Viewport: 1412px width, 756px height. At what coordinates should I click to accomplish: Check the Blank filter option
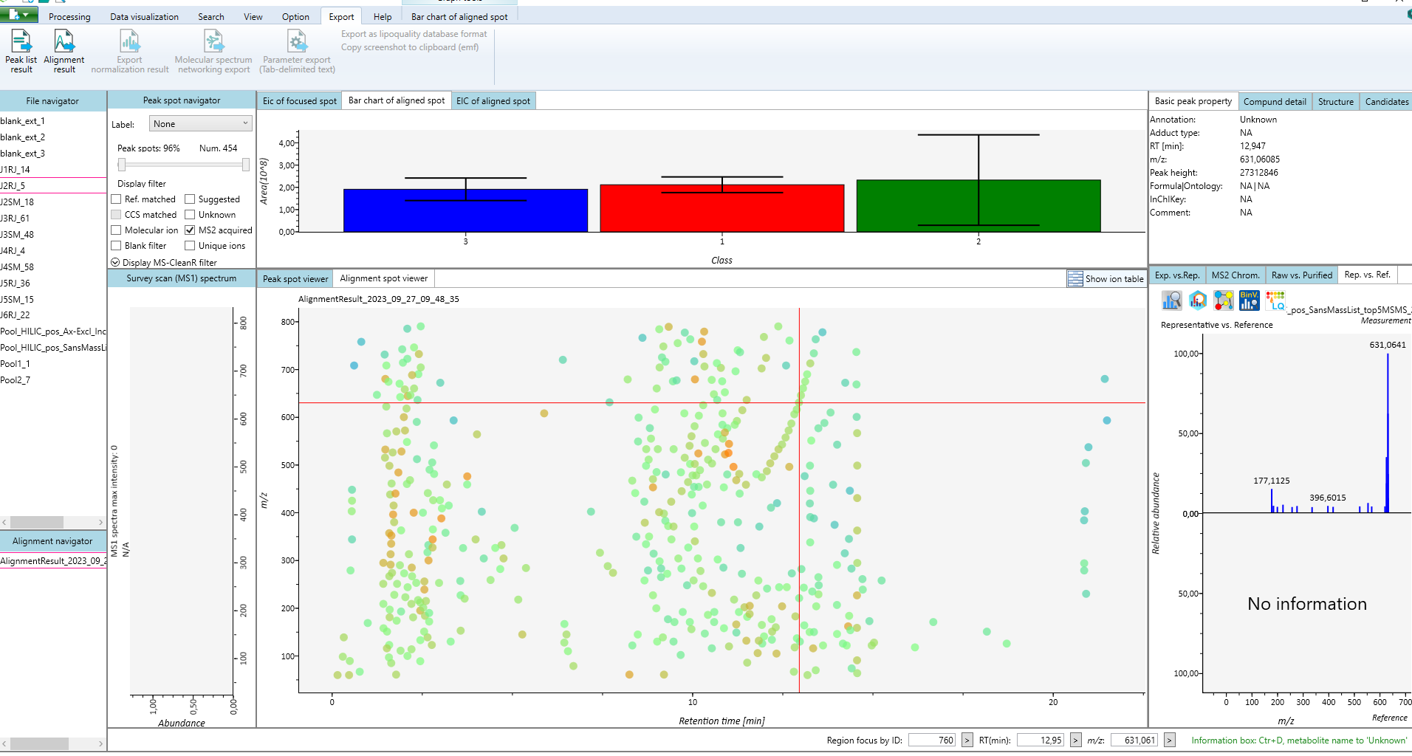[116, 245]
